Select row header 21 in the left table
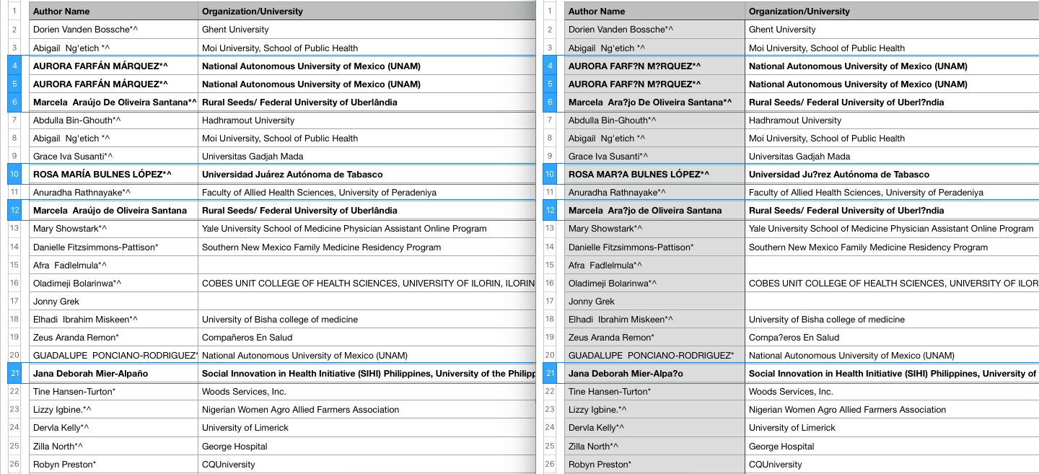 tap(14, 374)
